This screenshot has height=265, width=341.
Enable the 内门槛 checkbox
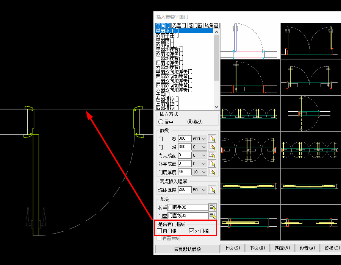click(160, 231)
